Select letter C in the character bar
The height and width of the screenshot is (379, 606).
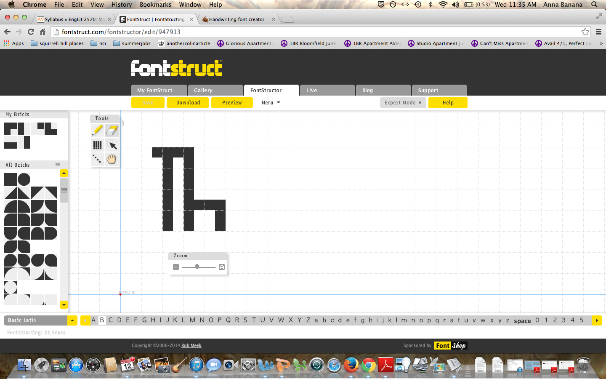111,320
